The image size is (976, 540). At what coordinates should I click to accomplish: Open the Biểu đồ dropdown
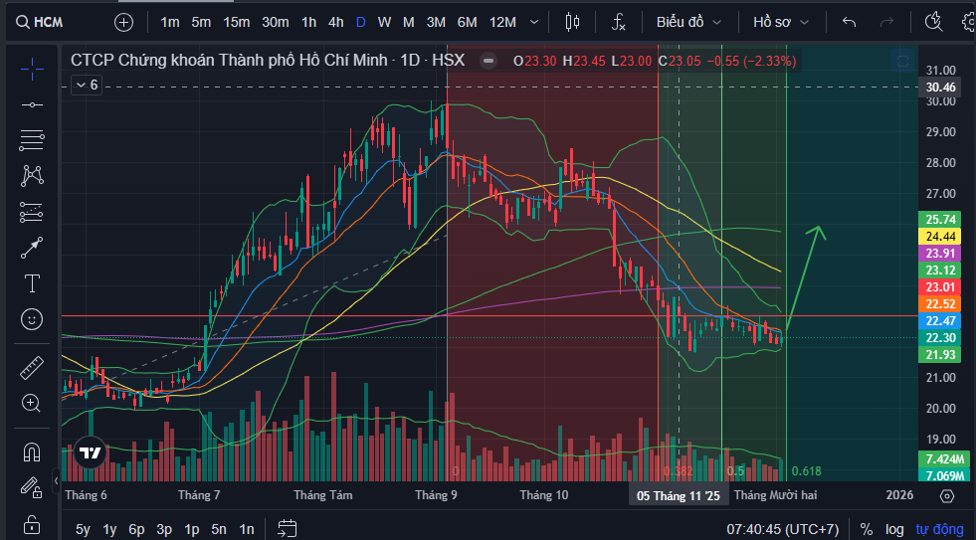click(x=687, y=22)
